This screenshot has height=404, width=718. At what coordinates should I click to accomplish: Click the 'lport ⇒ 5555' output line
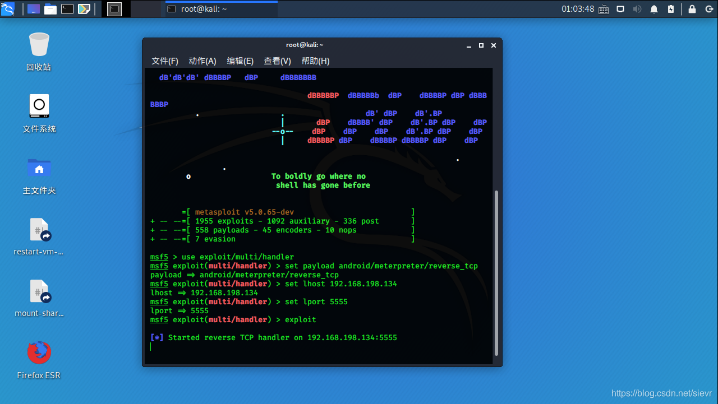point(179,311)
